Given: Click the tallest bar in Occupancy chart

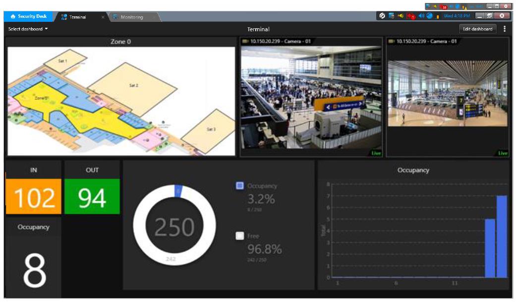Looking at the screenshot, I should click(x=502, y=236).
